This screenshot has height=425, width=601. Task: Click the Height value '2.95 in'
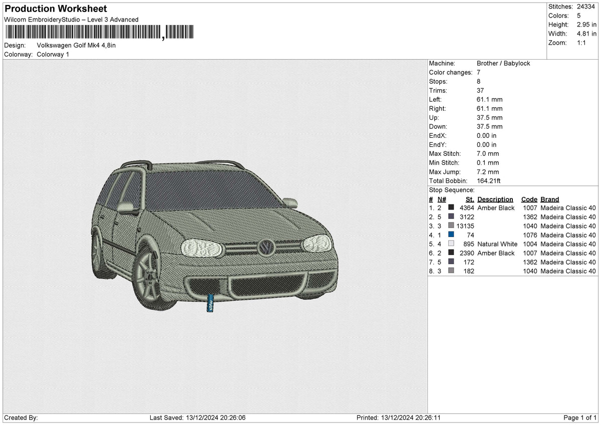587,25
